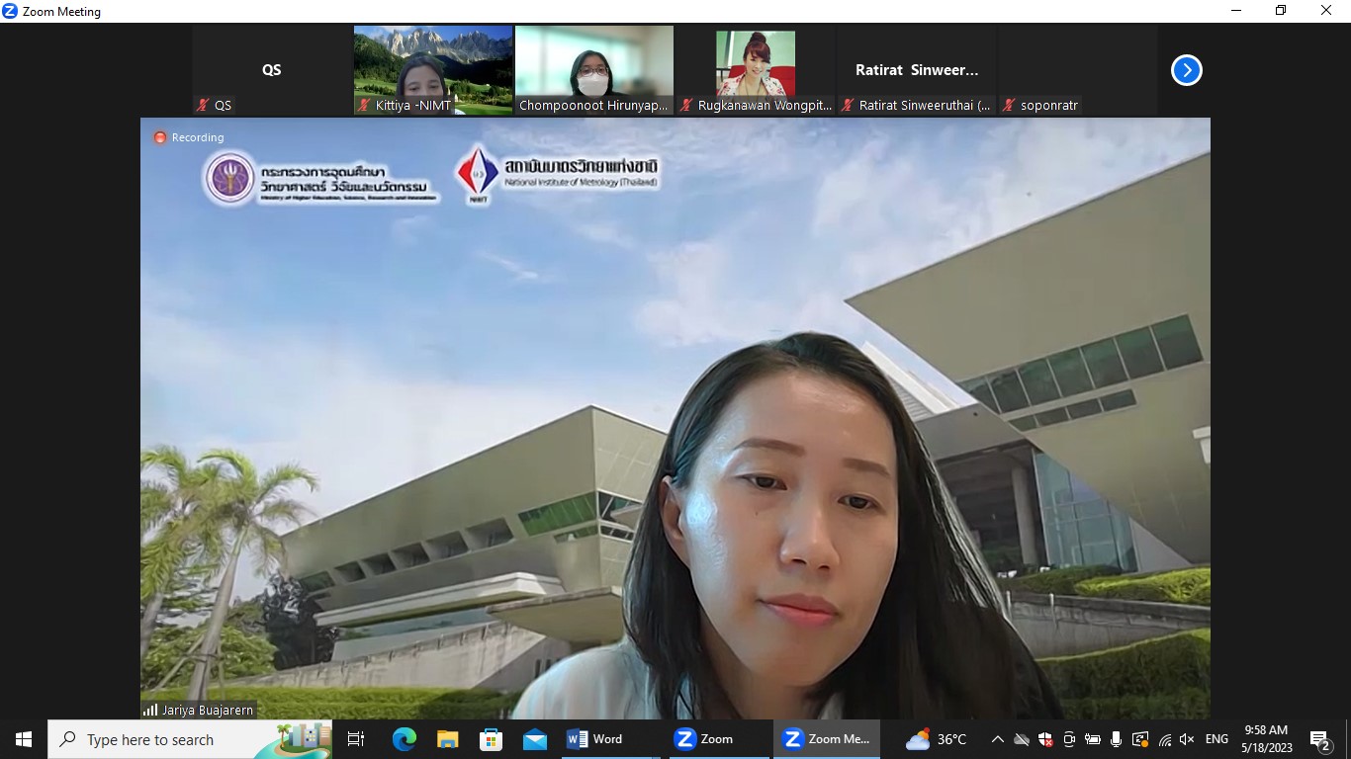Click the Windows search box
Image resolution: width=1351 pixels, height=759 pixels.
(188, 739)
